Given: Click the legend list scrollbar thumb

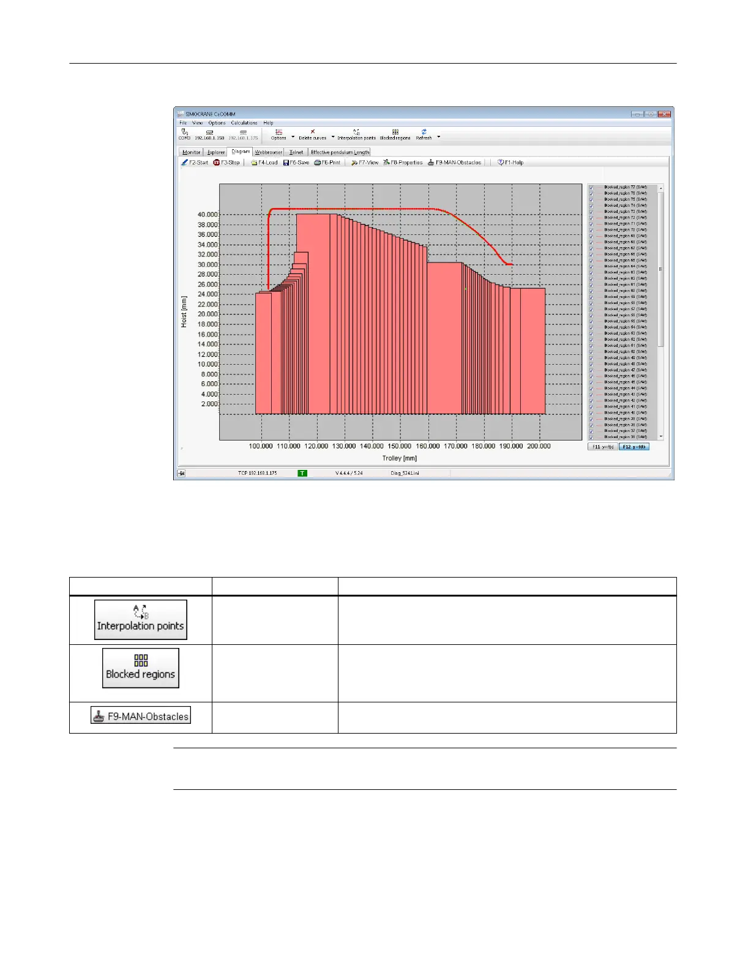Looking at the screenshot, I should pyautogui.click(x=660, y=269).
